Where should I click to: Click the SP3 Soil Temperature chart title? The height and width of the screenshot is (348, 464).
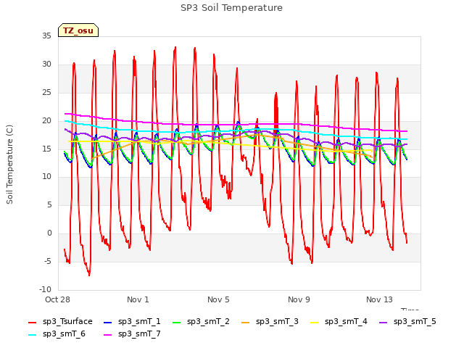231,8
